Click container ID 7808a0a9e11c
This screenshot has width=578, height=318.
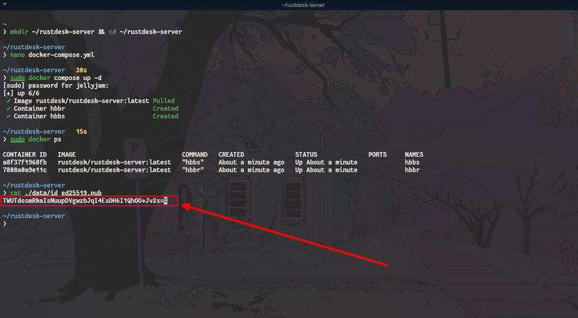tap(25, 170)
